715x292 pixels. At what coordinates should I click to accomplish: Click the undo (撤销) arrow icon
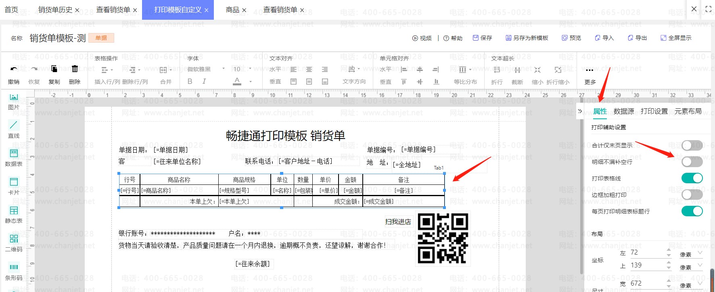point(14,69)
